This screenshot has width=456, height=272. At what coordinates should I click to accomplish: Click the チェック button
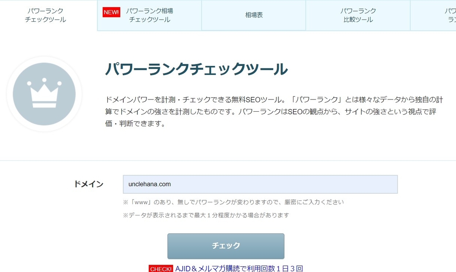(x=226, y=246)
